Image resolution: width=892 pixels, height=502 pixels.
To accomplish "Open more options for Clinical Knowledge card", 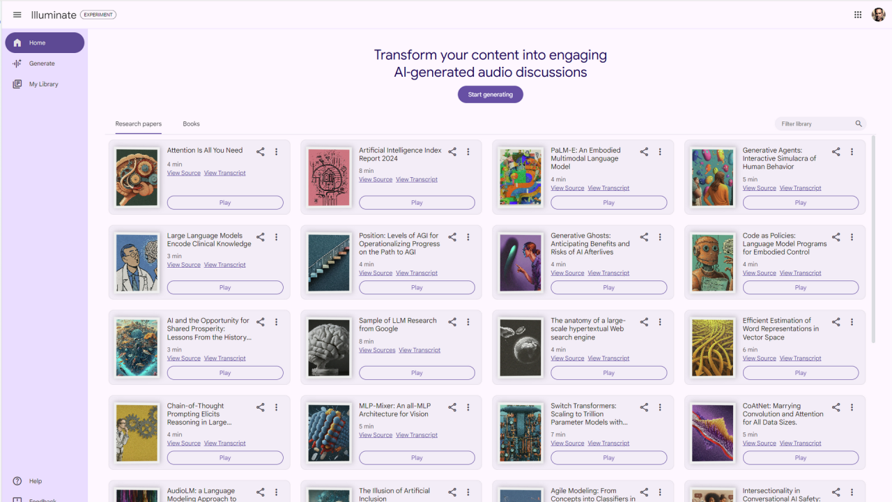I will (277, 237).
